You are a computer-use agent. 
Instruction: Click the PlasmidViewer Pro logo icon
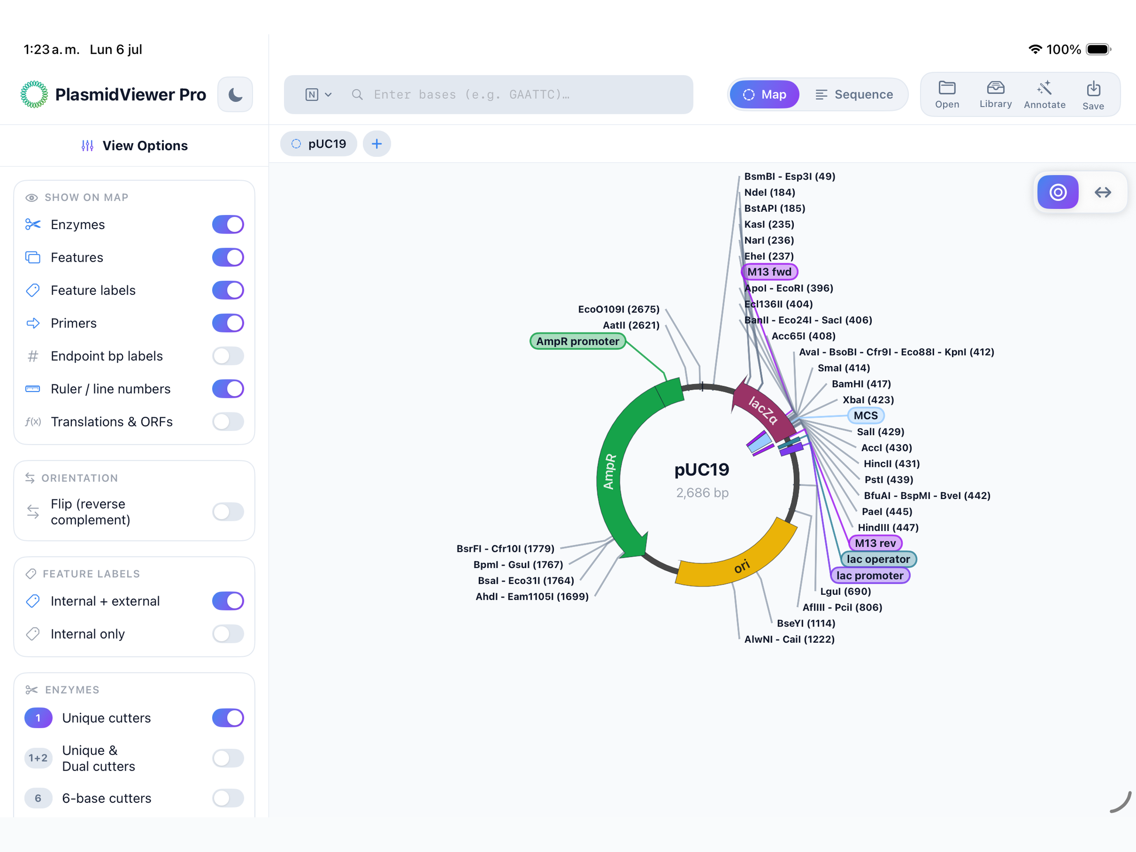click(x=34, y=95)
